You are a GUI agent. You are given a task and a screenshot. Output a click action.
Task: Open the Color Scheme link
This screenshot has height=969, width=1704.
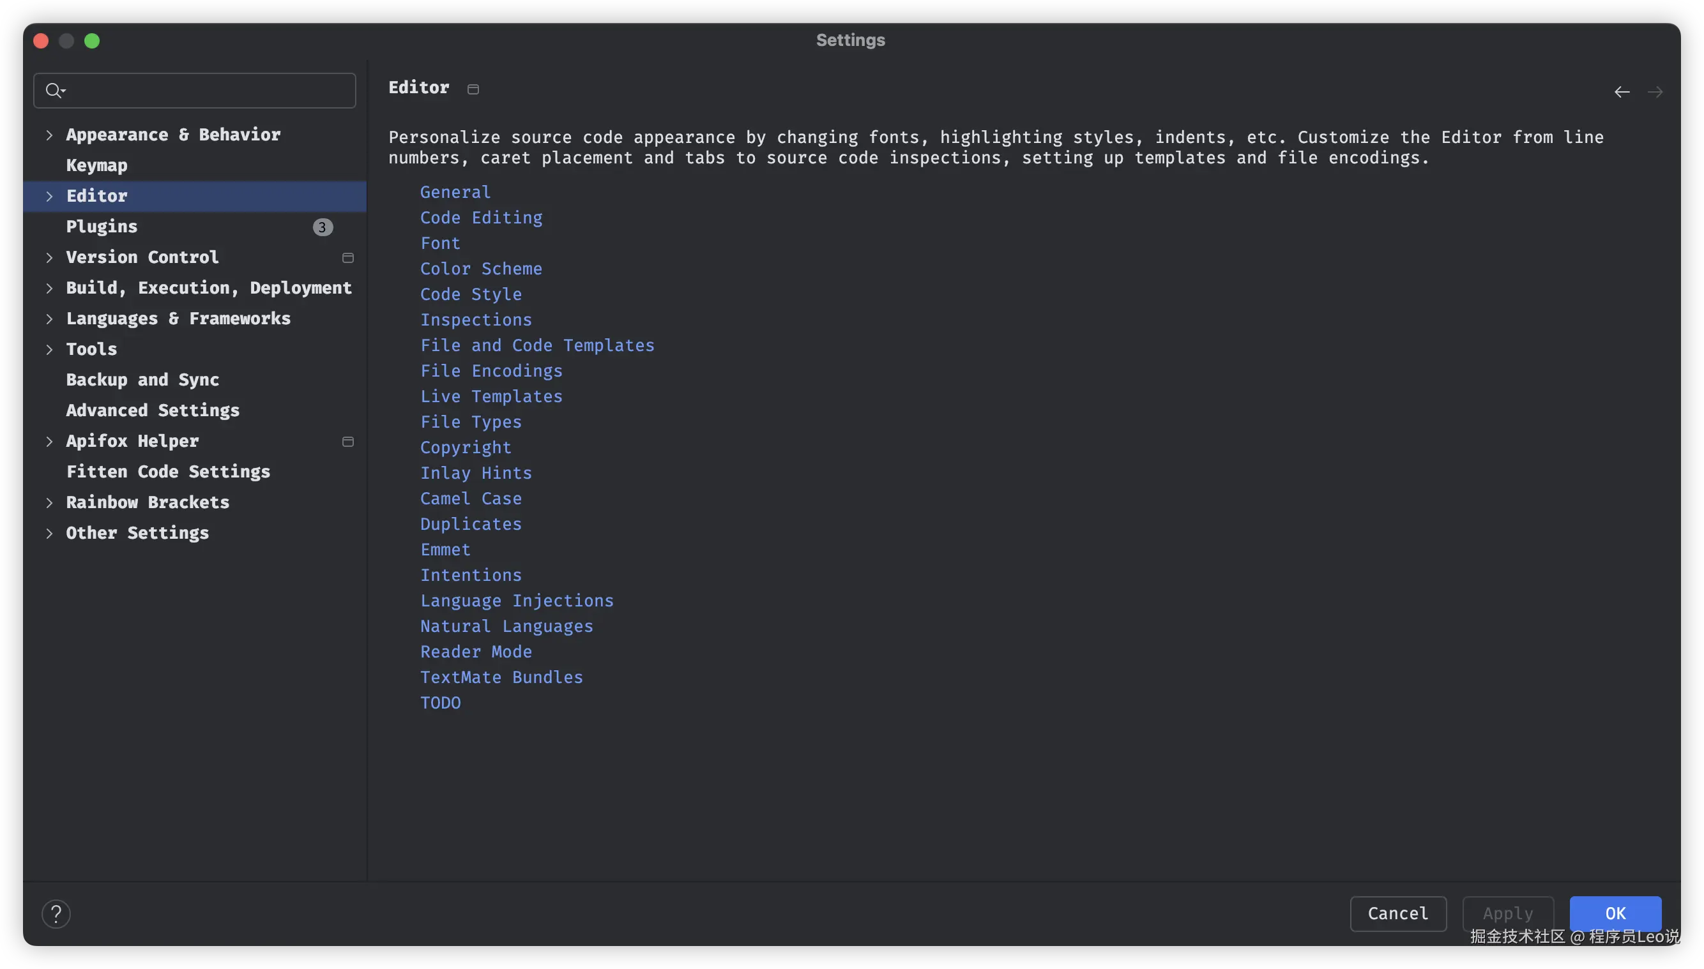[481, 269]
